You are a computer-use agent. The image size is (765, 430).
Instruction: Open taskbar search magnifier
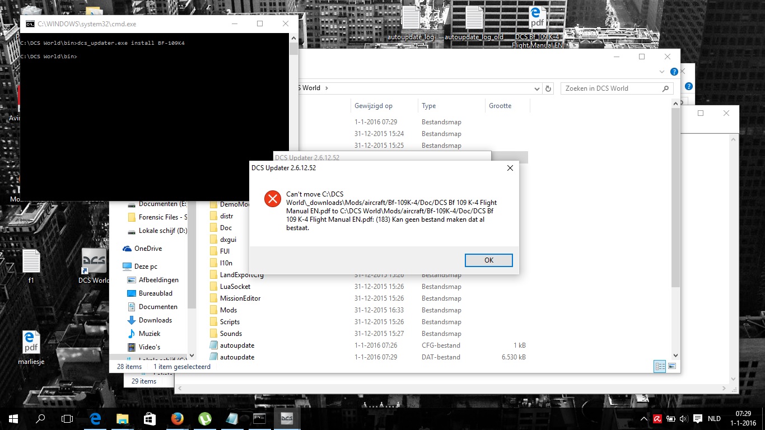click(x=40, y=418)
